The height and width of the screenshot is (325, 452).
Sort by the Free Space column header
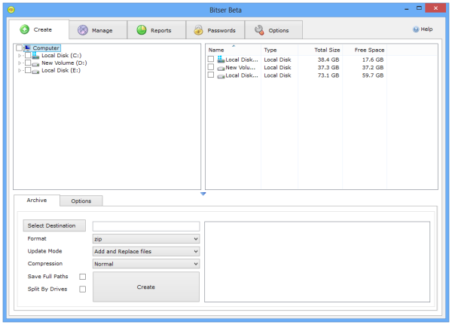pos(365,50)
